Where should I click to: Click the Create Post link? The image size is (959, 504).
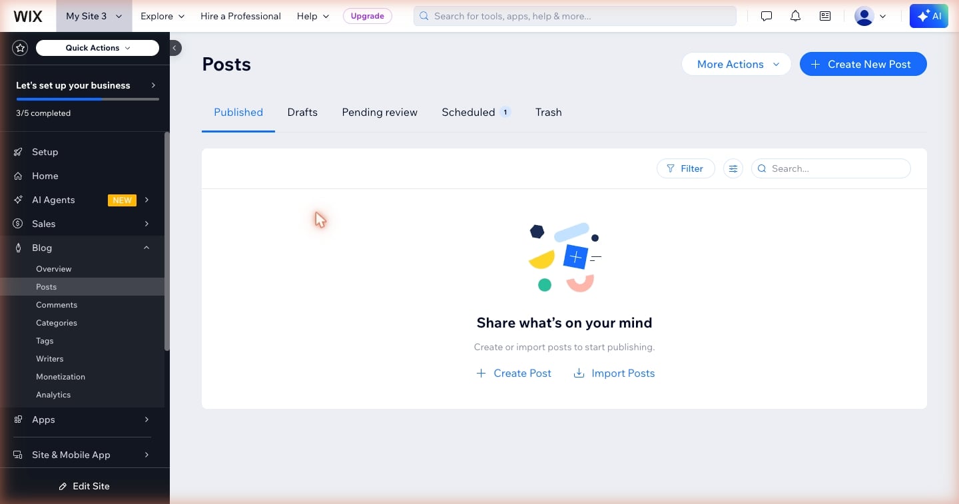[513, 374]
